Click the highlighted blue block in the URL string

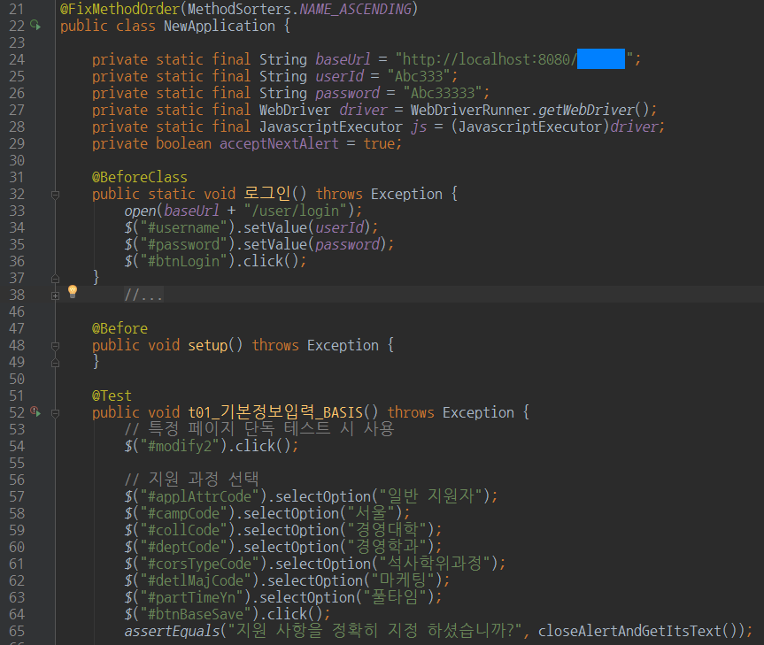(x=601, y=59)
